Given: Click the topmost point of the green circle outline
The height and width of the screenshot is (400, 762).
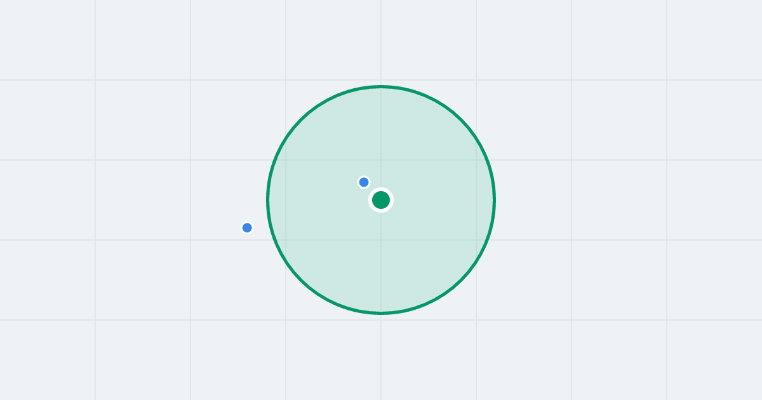Looking at the screenshot, I should click(x=381, y=86).
